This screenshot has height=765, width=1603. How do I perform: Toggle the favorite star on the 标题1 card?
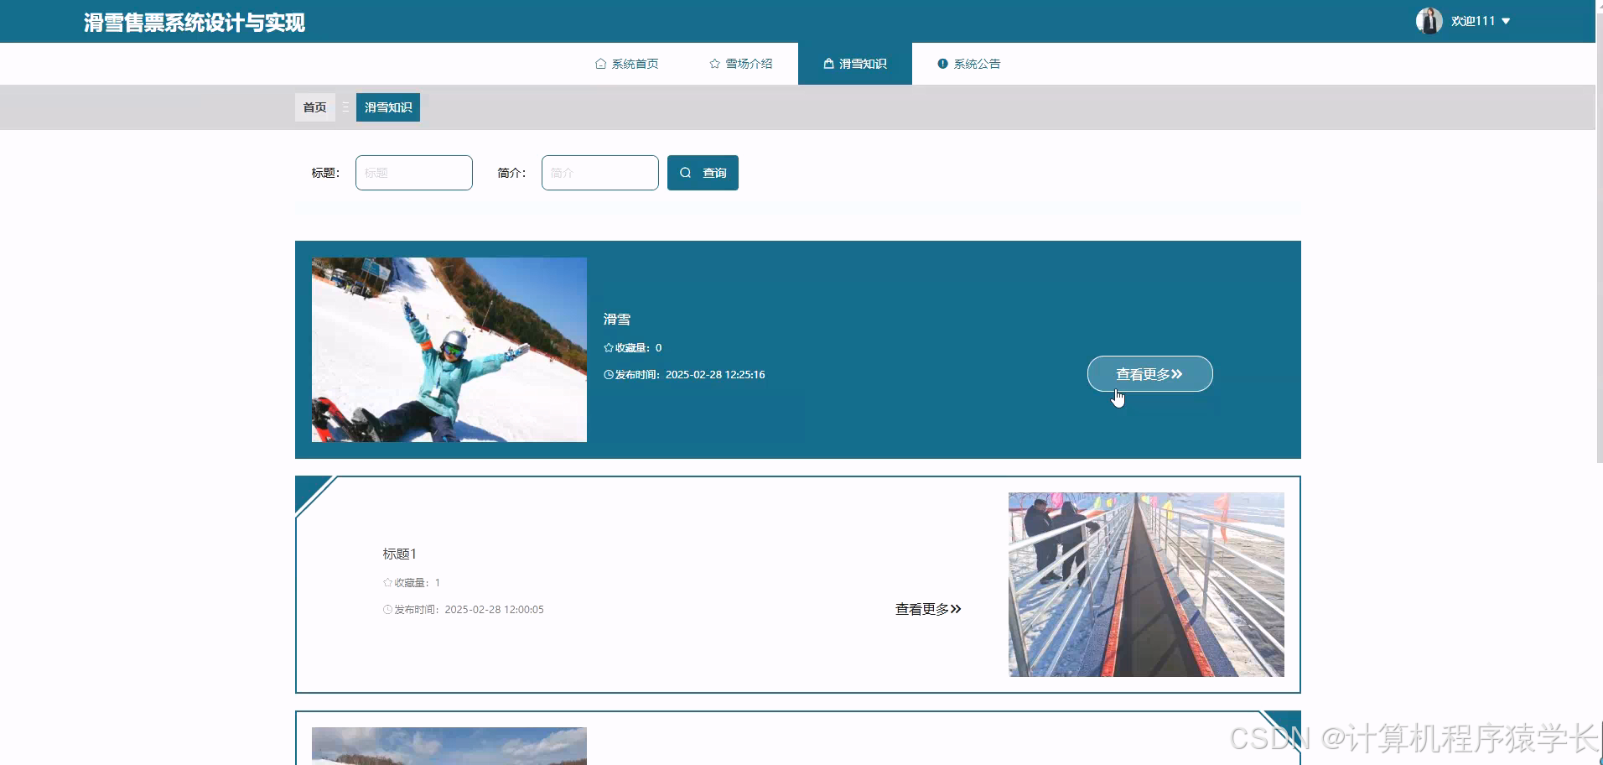(387, 582)
